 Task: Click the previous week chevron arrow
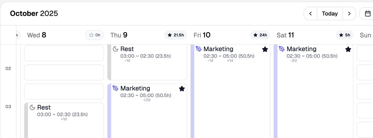(x=311, y=14)
